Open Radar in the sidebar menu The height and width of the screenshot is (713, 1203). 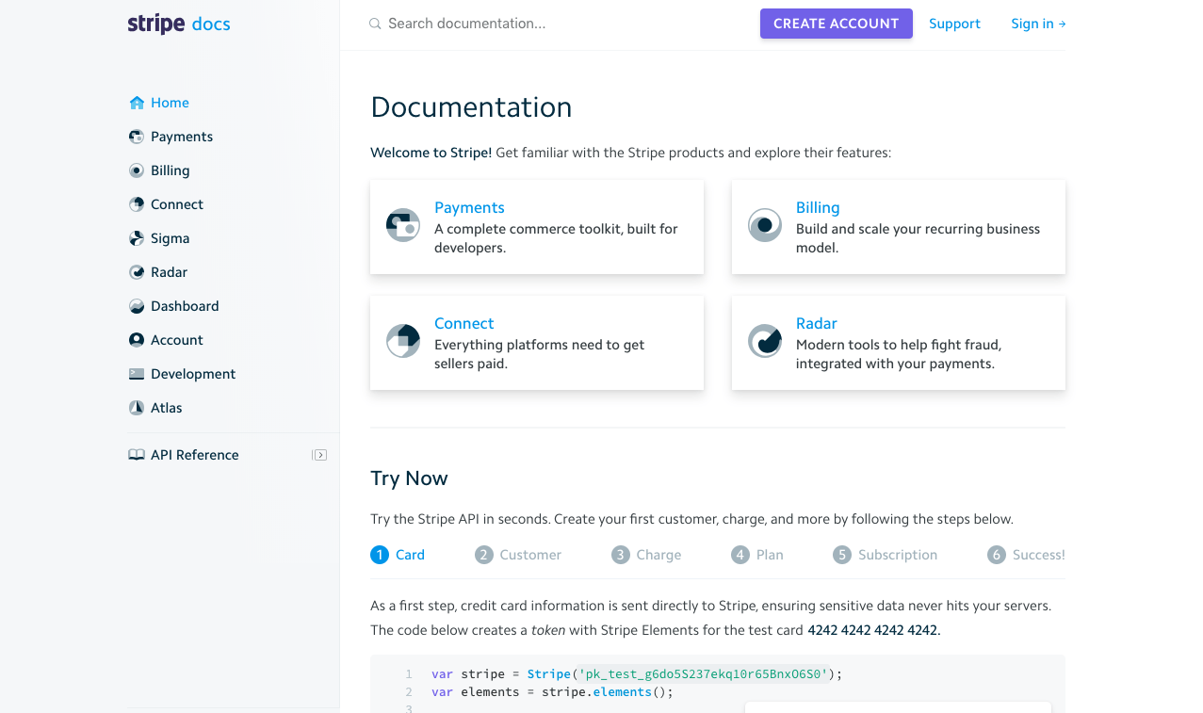click(x=170, y=272)
